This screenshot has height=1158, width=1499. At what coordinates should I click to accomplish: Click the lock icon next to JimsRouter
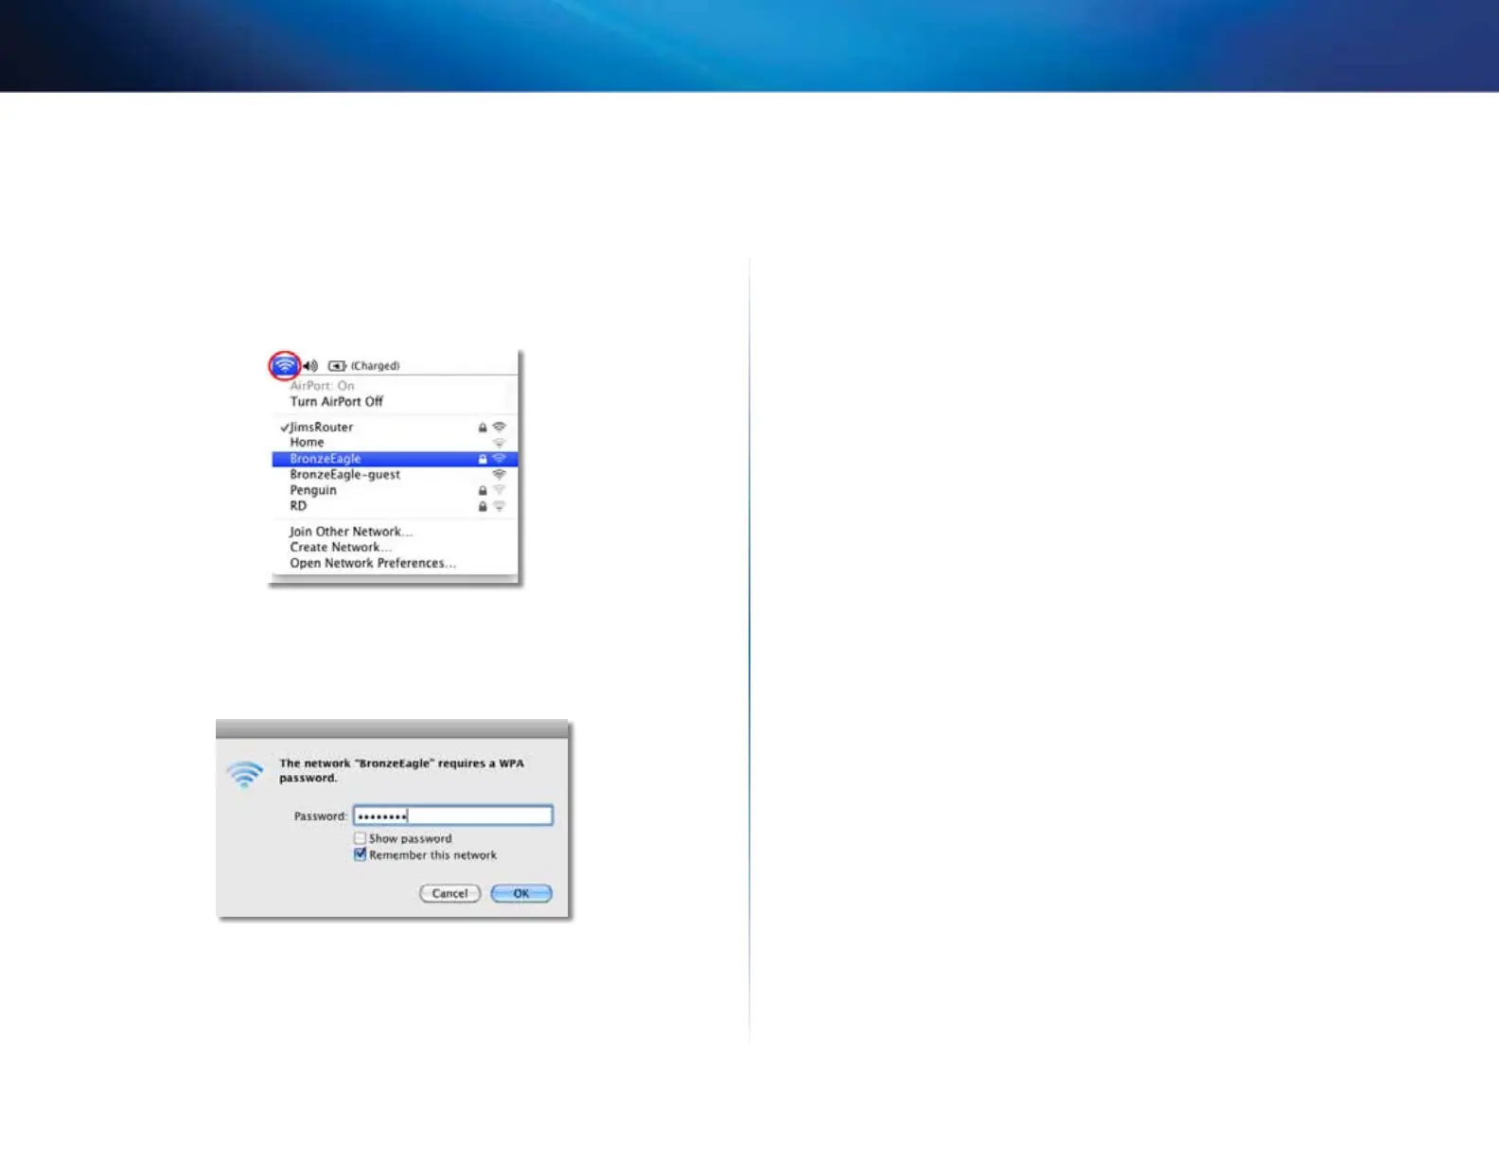coord(483,428)
